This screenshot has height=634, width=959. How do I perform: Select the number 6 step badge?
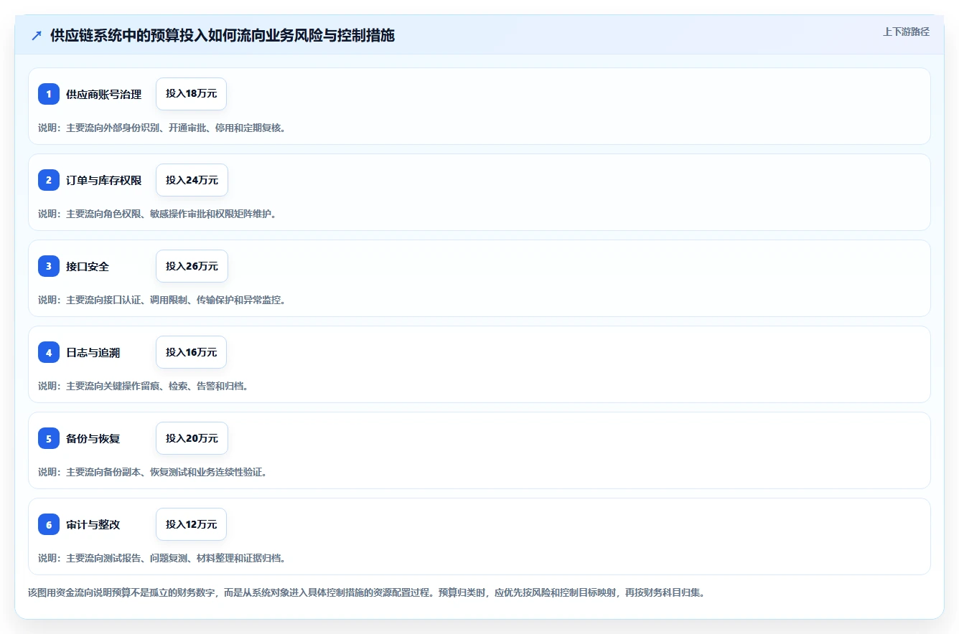(x=49, y=524)
